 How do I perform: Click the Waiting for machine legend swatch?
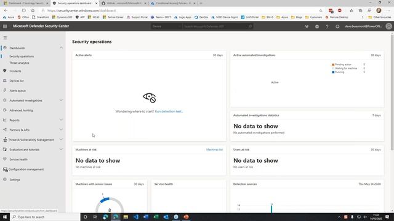pos(333,68)
